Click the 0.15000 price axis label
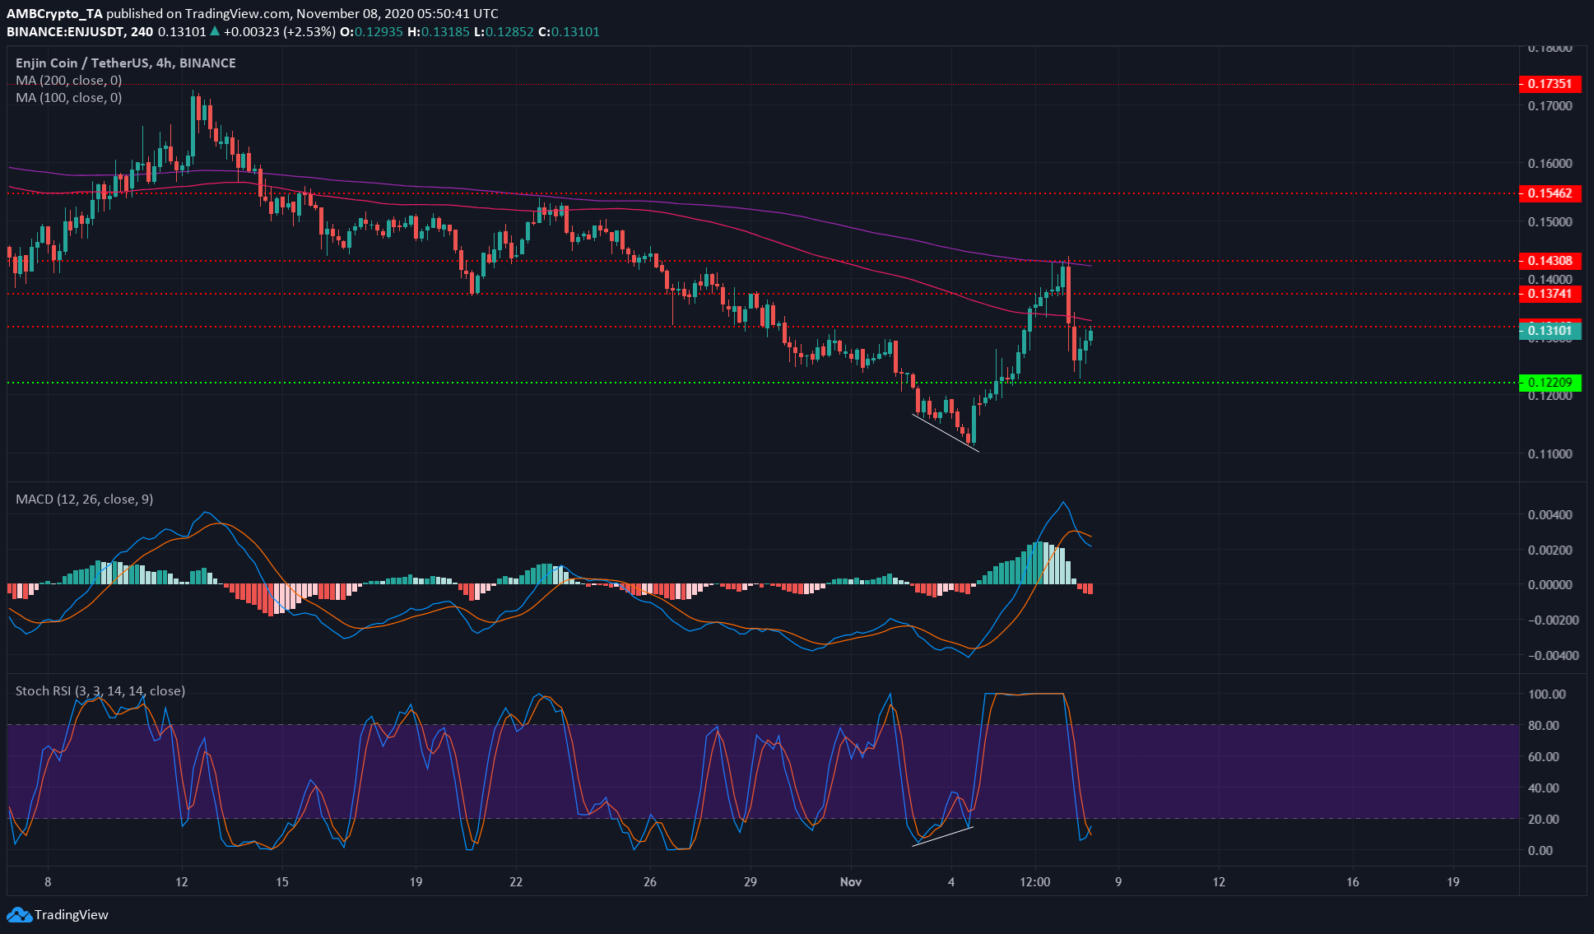1594x934 pixels. tap(1550, 222)
